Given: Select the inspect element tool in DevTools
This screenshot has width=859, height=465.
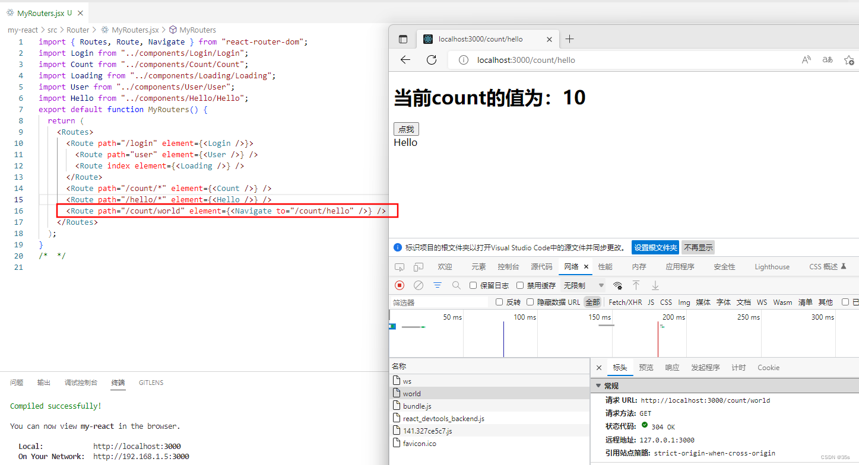Looking at the screenshot, I should coord(400,267).
